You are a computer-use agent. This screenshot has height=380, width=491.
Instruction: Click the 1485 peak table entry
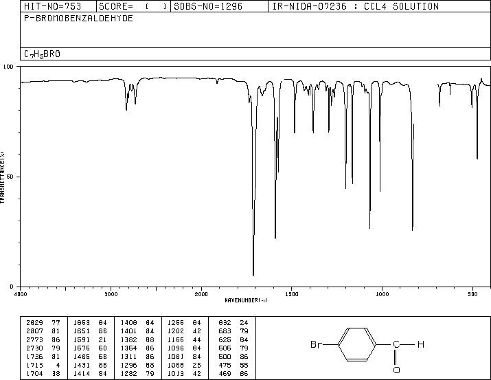pos(90,357)
